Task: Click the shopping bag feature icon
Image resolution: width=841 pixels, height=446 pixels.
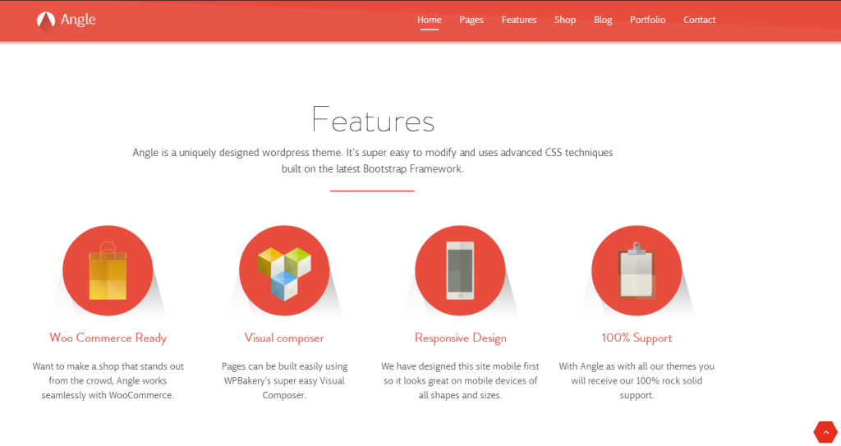Action: (108, 270)
